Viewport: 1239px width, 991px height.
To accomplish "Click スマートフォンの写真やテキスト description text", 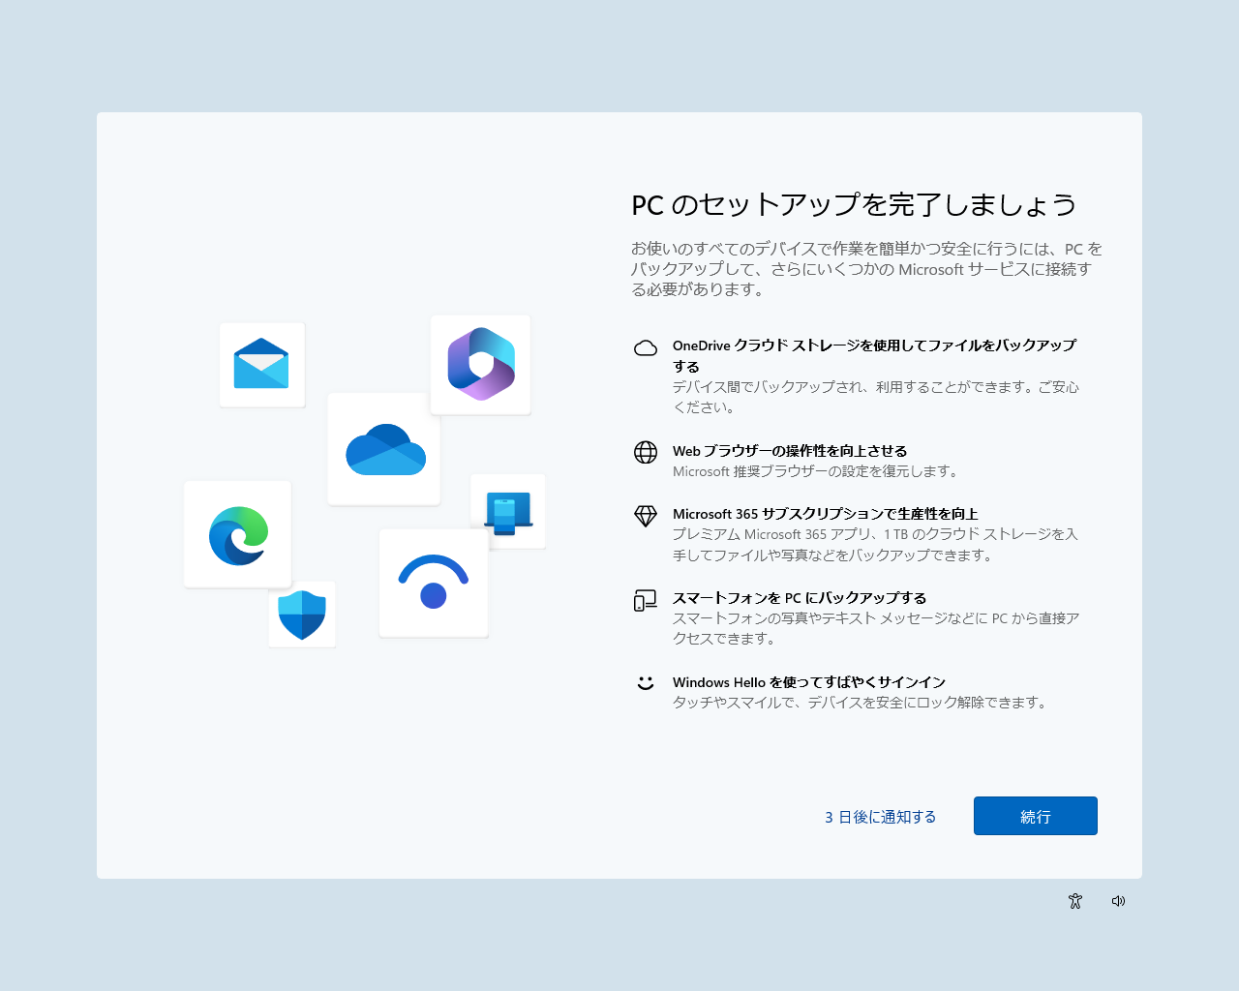I will (876, 628).
